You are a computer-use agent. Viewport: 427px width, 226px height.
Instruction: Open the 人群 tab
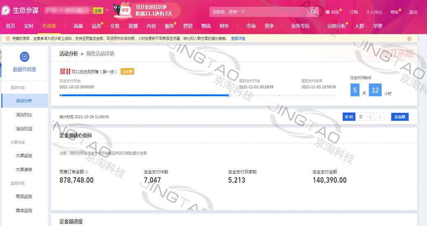359,26
